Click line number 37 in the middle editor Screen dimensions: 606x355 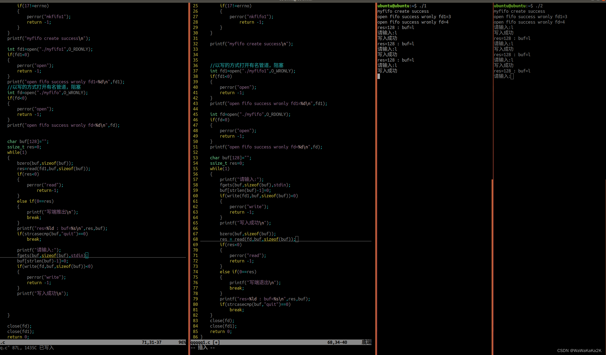tap(195, 71)
